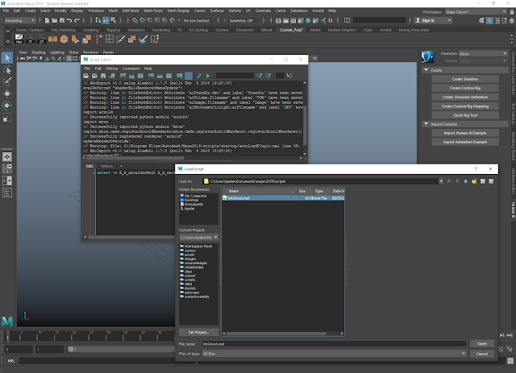
Task: Open the Modeling menu set dropdown
Action: [19, 20]
